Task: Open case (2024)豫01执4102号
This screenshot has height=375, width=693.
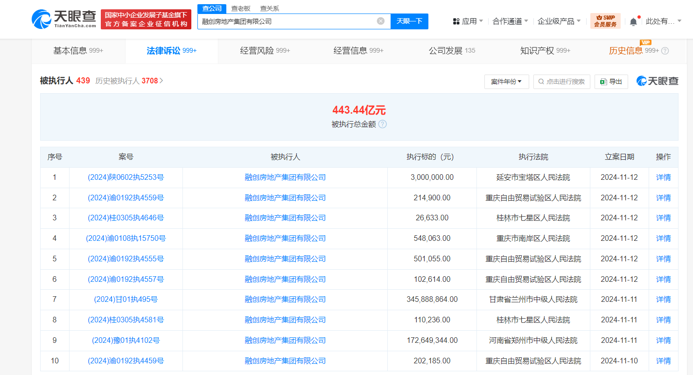Action: (126, 341)
